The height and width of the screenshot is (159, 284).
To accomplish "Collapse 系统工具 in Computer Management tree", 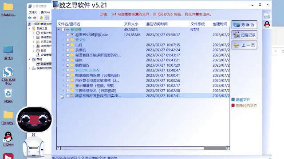I will pyautogui.click(x=30, y=28).
